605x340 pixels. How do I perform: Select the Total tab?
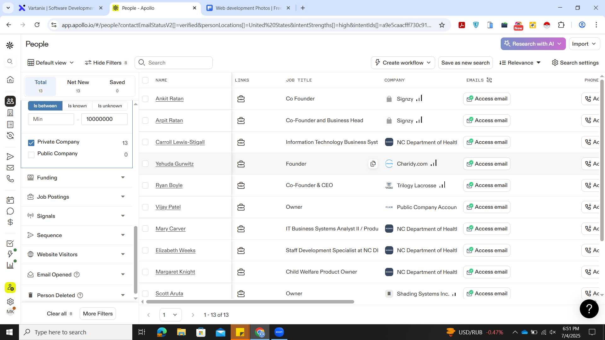tap(40, 86)
